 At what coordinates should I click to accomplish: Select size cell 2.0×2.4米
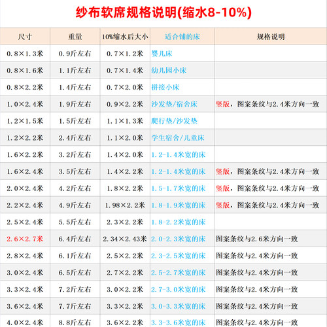(25, 188)
